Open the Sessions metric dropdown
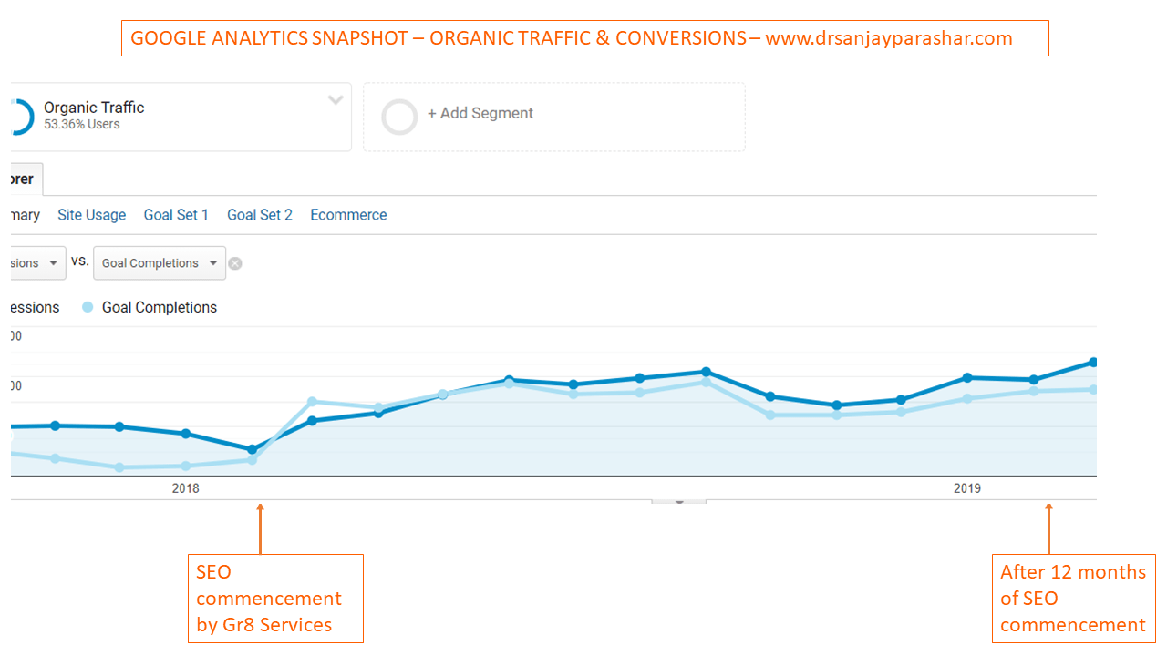 (36, 263)
